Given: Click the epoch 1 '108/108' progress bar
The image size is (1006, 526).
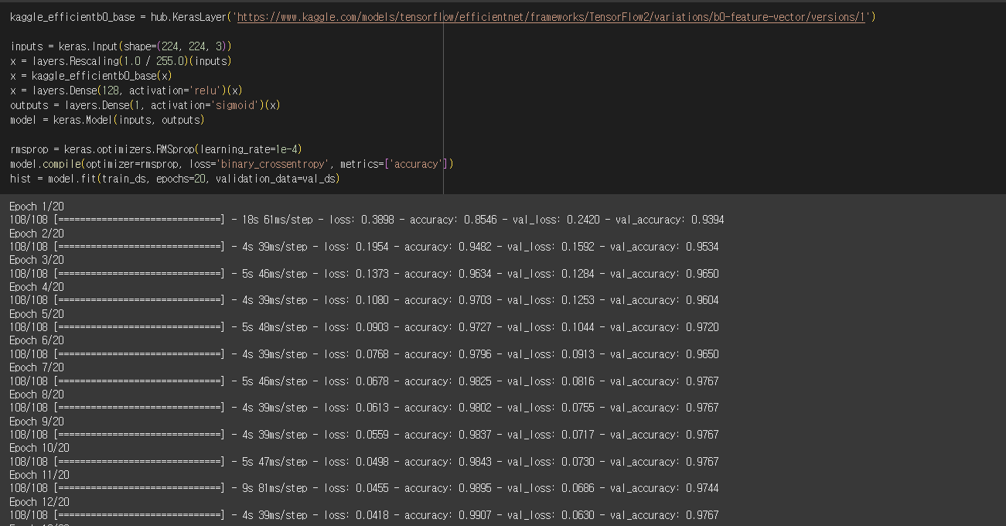Looking at the screenshot, I should tap(118, 220).
